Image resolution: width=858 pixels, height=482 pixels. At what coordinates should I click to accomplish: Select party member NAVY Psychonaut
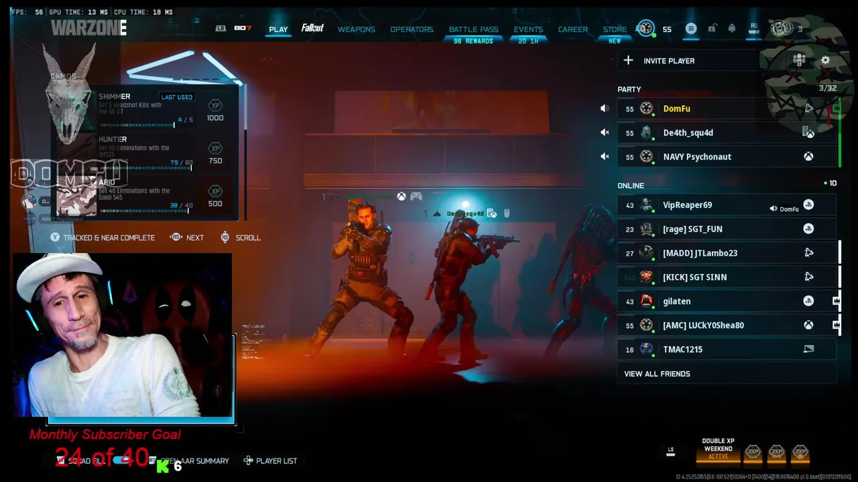pyautogui.click(x=727, y=157)
